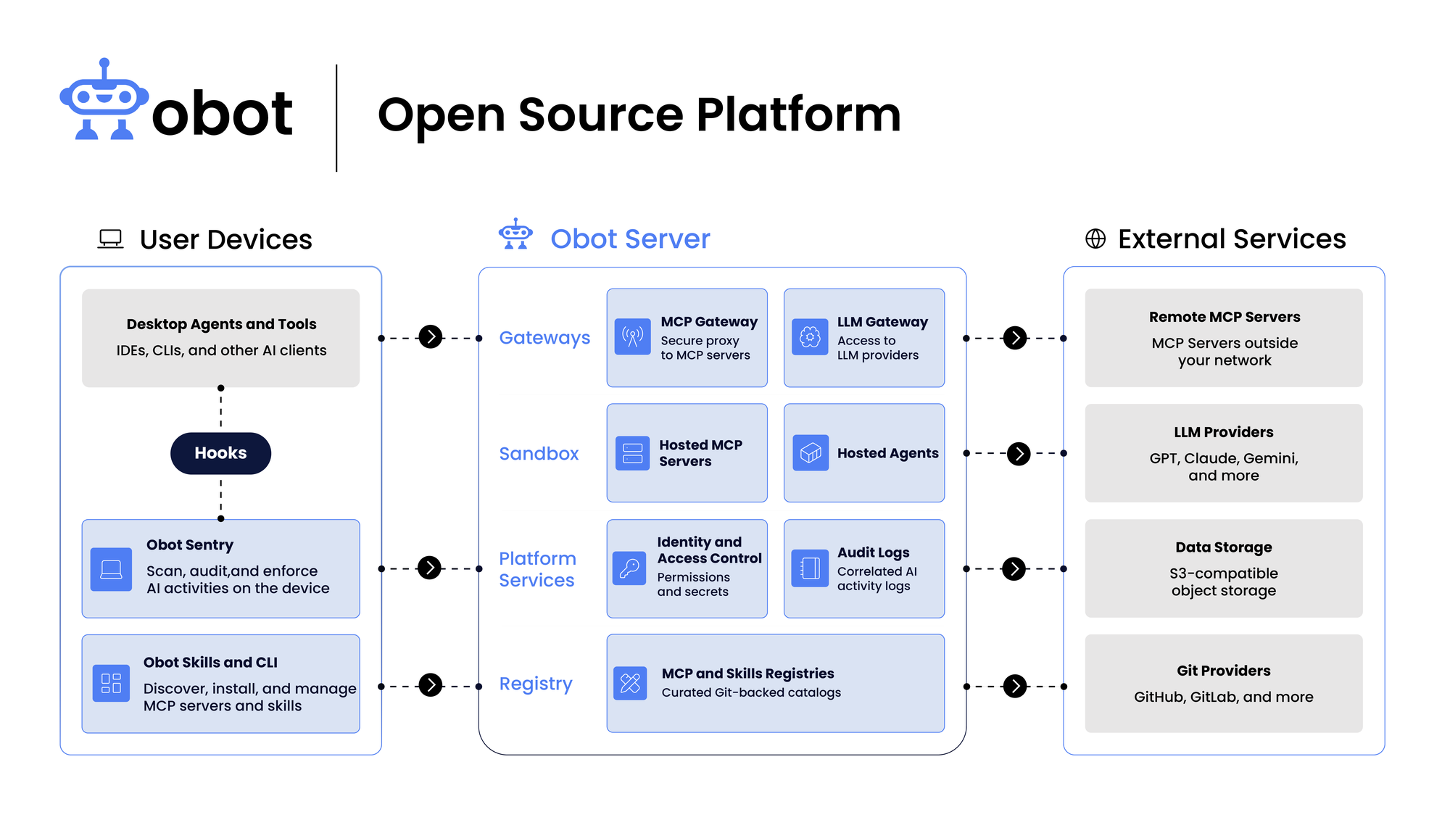Click 'Secure proxy to MCP servers' text

pyautogui.click(x=705, y=348)
